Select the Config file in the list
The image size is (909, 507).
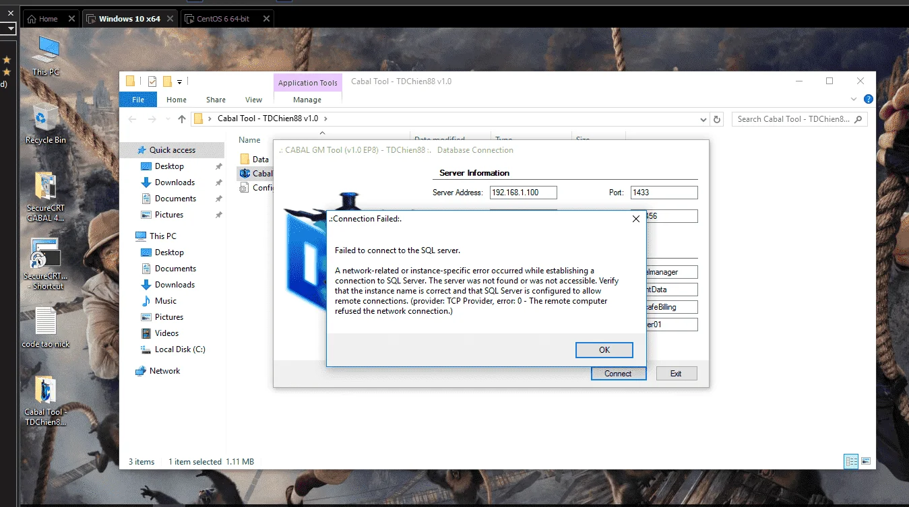(257, 188)
